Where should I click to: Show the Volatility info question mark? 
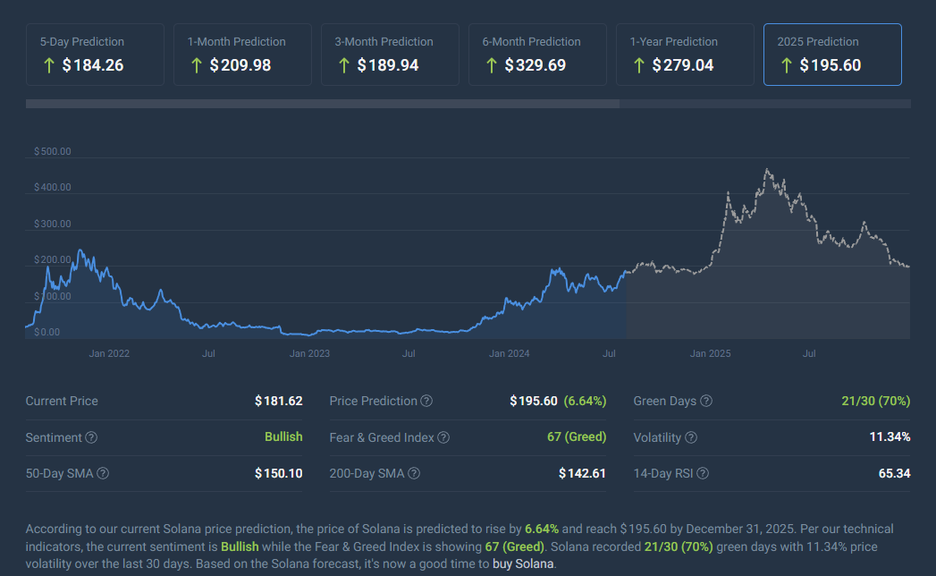click(x=691, y=437)
